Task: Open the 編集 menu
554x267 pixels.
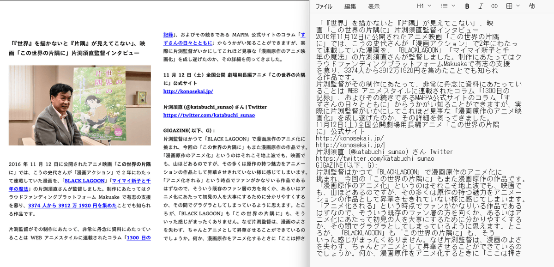Action: point(350,6)
